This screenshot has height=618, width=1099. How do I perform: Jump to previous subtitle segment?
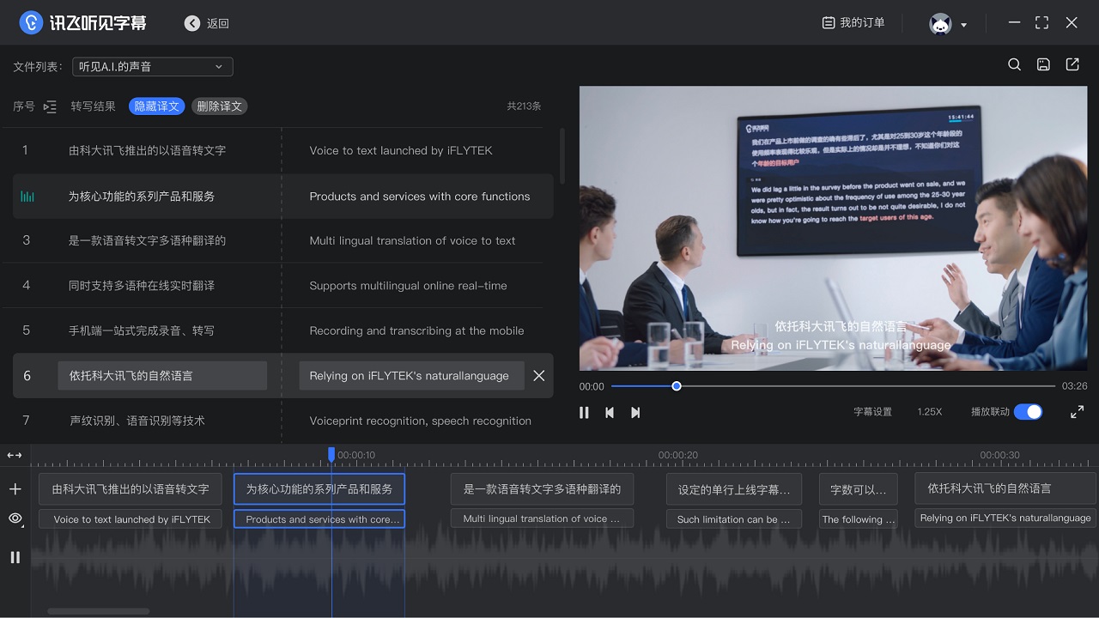tap(610, 412)
